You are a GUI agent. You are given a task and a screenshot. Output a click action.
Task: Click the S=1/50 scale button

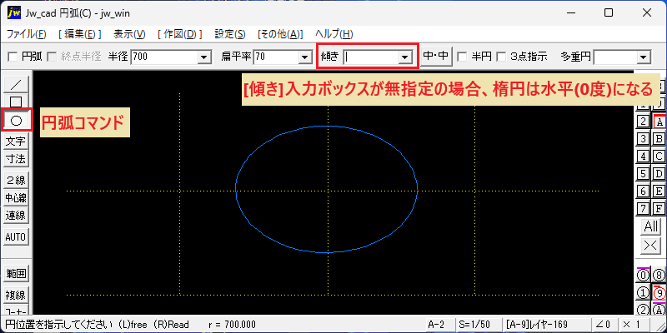click(x=479, y=325)
